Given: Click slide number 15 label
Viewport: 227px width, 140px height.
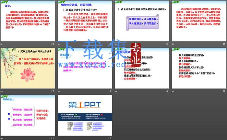Looking at the screenshot, I should 167,44.
